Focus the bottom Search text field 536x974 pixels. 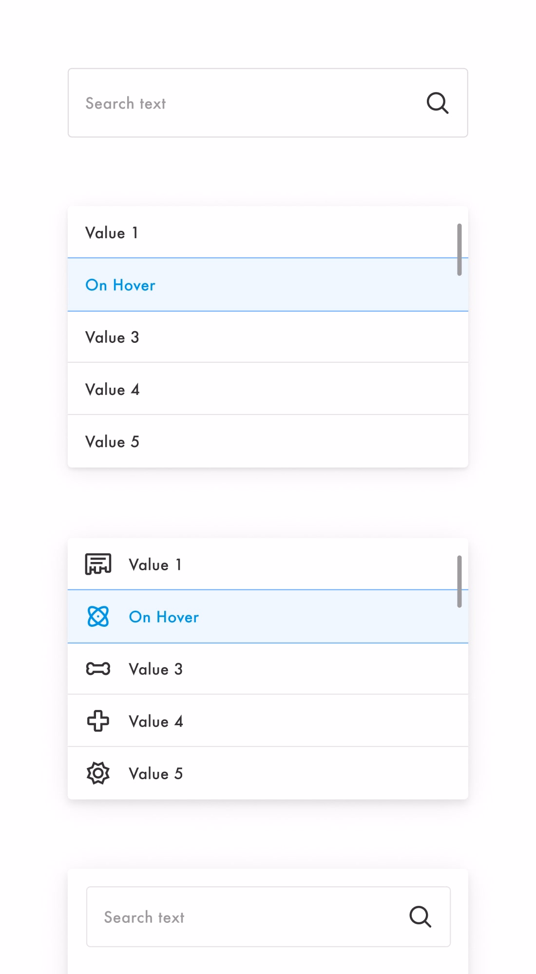(x=268, y=917)
